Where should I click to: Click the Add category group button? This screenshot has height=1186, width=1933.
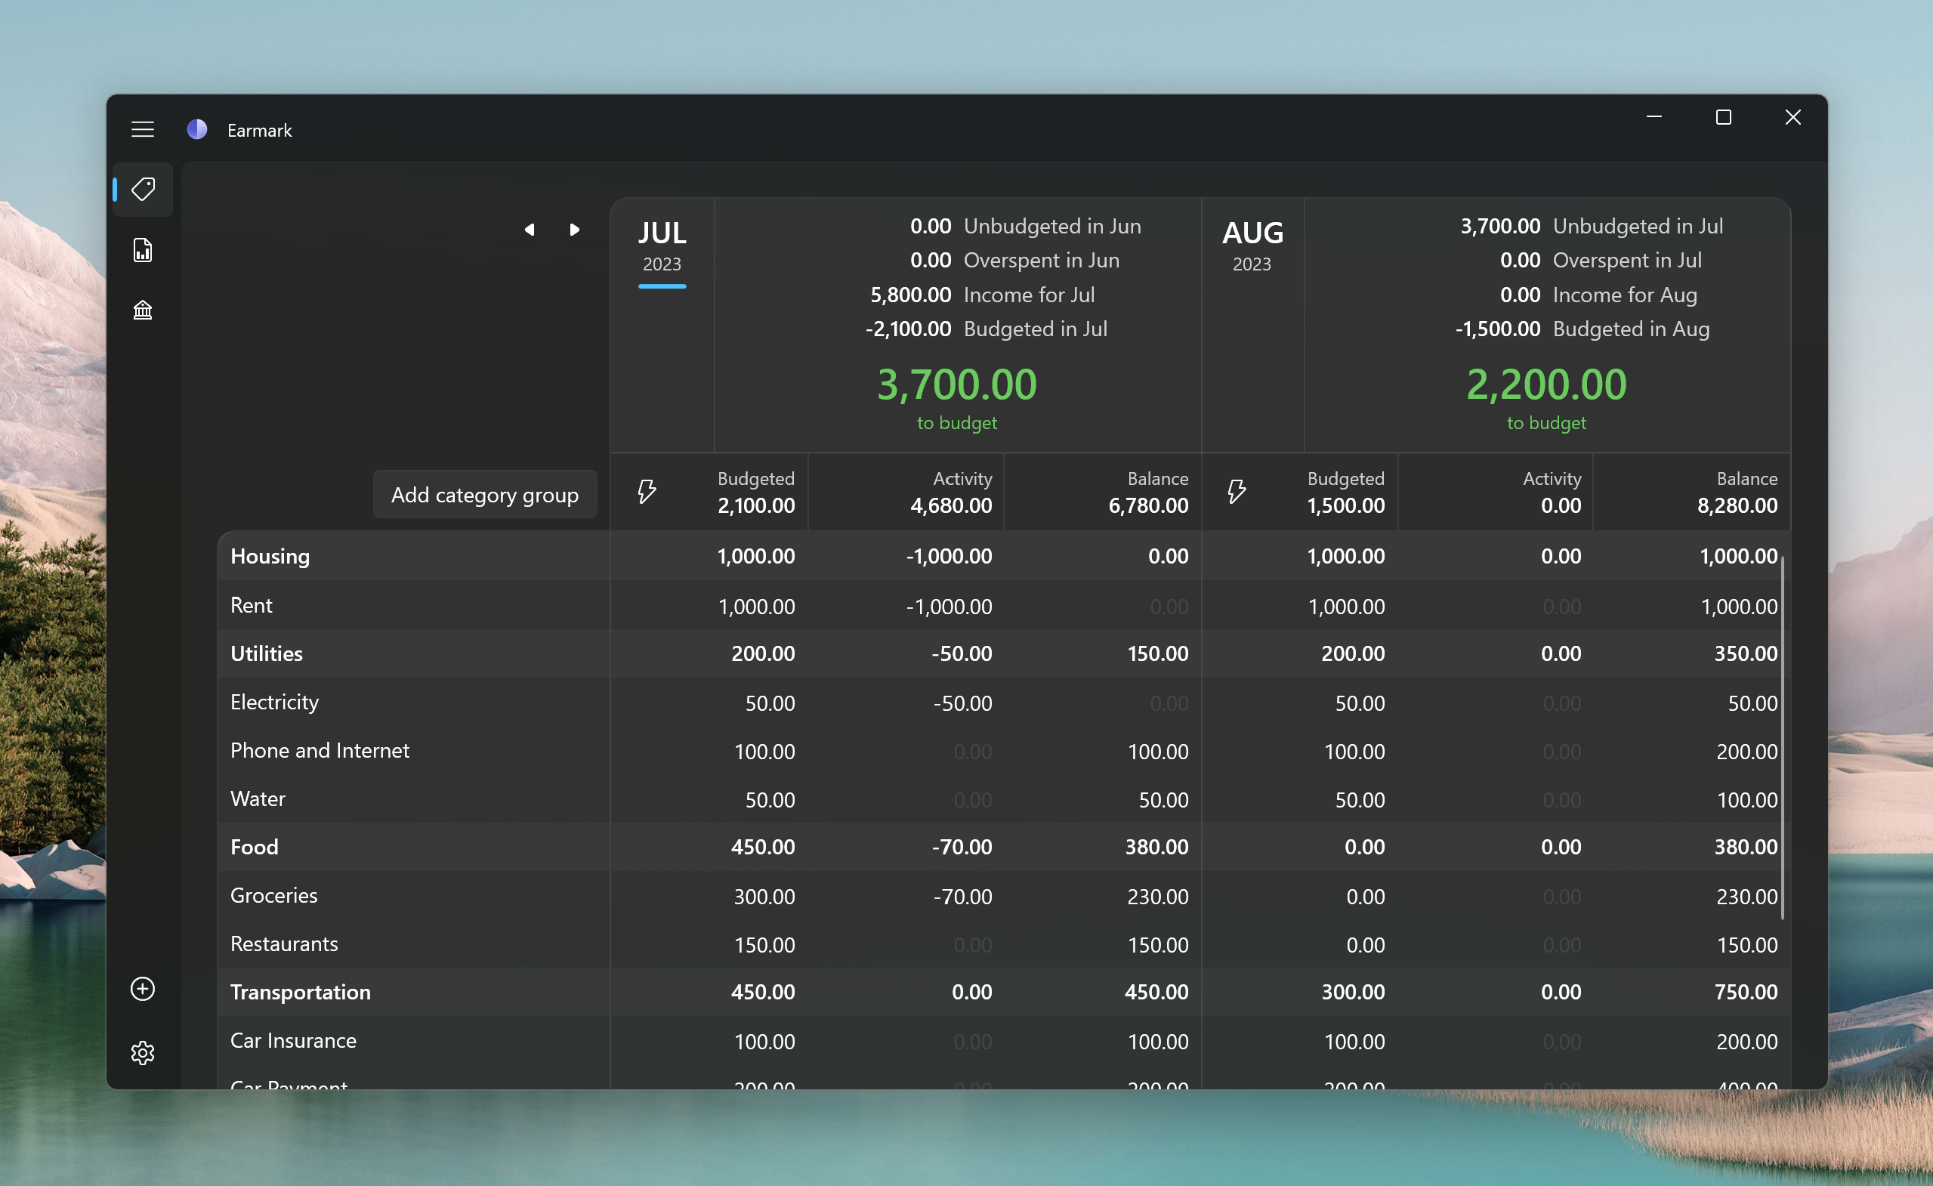(485, 495)
